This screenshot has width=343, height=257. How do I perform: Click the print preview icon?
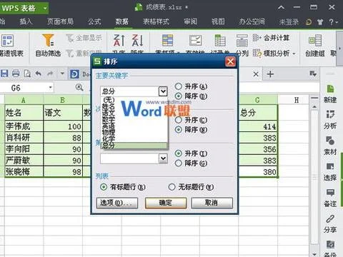(27, 74)
